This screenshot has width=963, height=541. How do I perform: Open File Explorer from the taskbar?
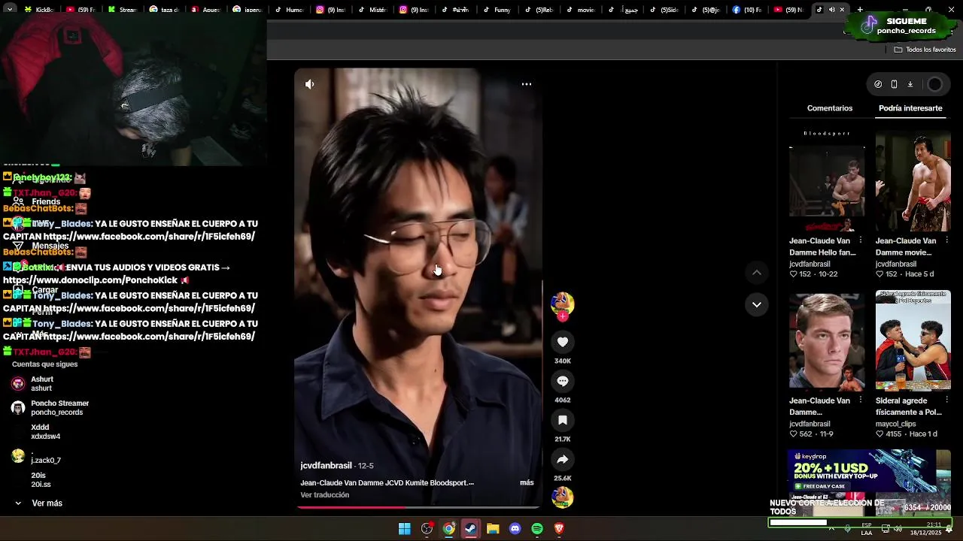point(493,529)
